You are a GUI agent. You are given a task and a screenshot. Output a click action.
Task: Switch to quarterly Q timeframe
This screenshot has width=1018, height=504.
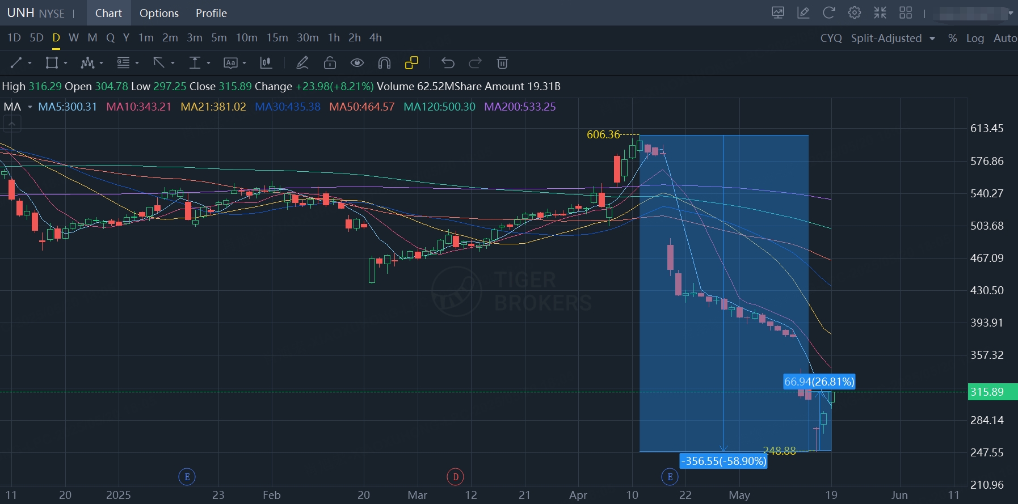coord(110,37)
